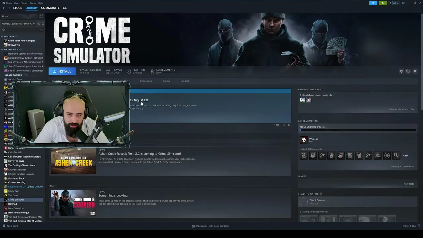Viewport: 423px width, 238px height.
Task: Select Unravel Two in the library list
Action: [14, 45]
